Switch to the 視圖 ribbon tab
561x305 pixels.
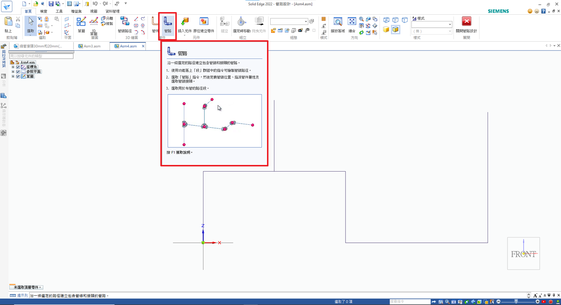94,11
